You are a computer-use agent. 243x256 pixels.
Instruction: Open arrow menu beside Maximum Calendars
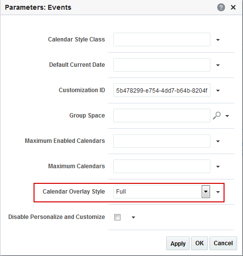218,167
